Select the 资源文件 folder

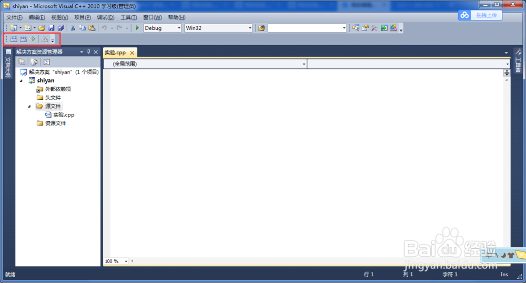[52, 123]
